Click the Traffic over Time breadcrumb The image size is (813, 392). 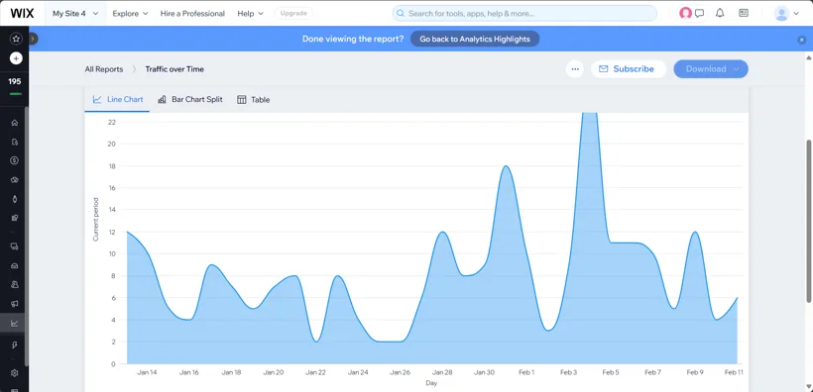tap(174, 69)
